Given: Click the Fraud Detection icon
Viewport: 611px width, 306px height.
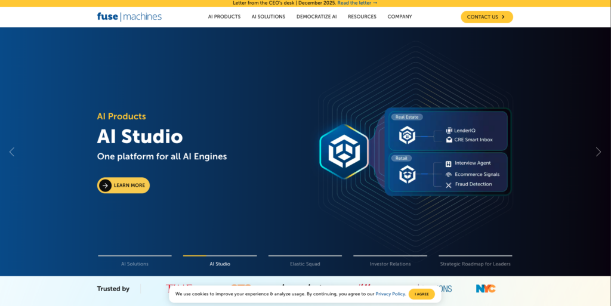Looking at the screenshot, I should pos(449,186).
